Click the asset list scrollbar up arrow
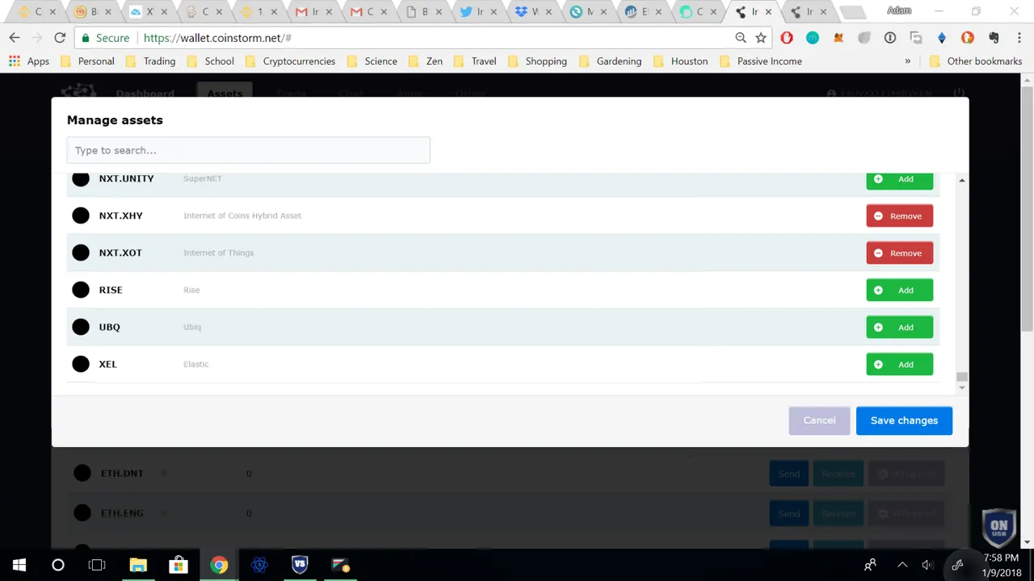The width and height of the screenshot is (1034, 581). (961, 180)
